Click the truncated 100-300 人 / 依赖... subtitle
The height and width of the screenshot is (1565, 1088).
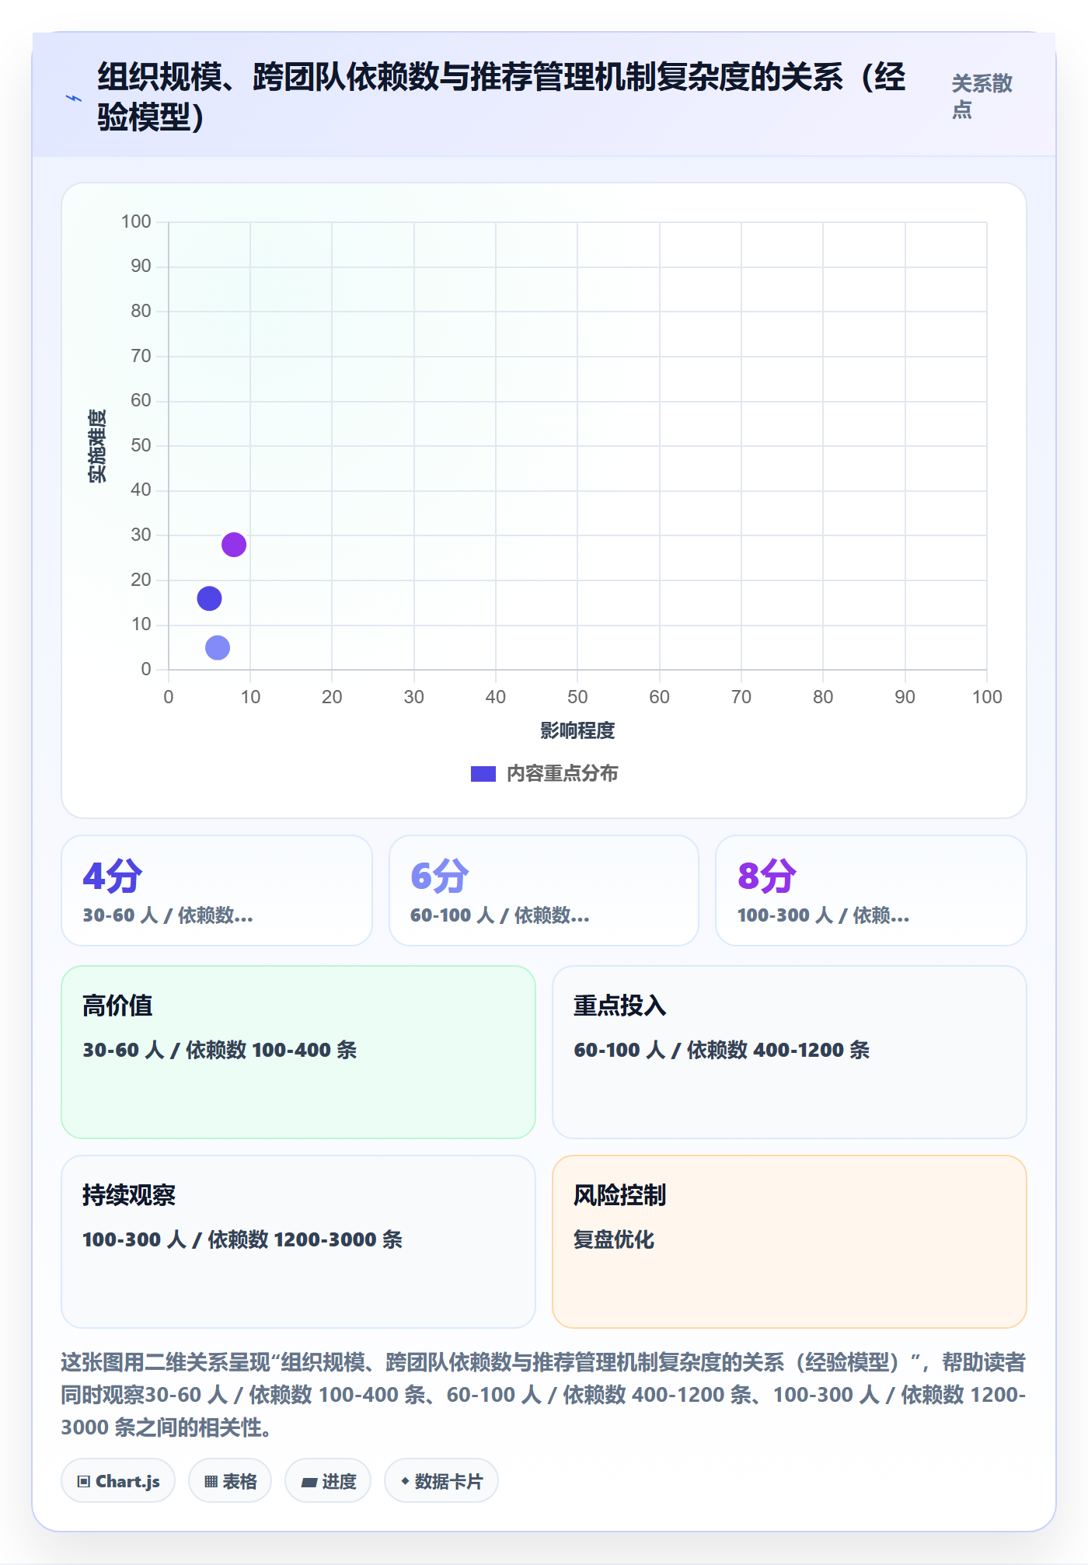click(823, 915)
